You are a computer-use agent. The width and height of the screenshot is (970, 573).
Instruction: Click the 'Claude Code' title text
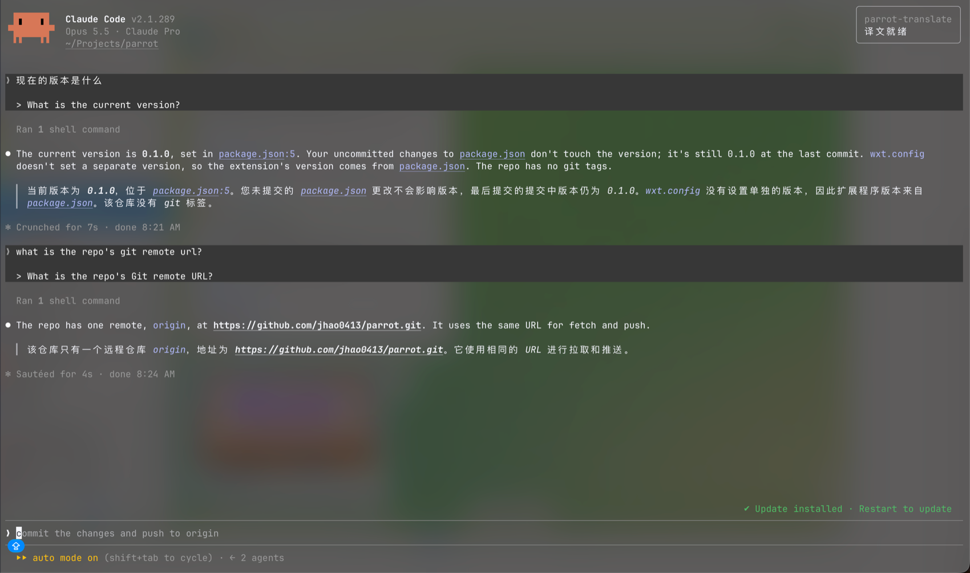[95, 19]
